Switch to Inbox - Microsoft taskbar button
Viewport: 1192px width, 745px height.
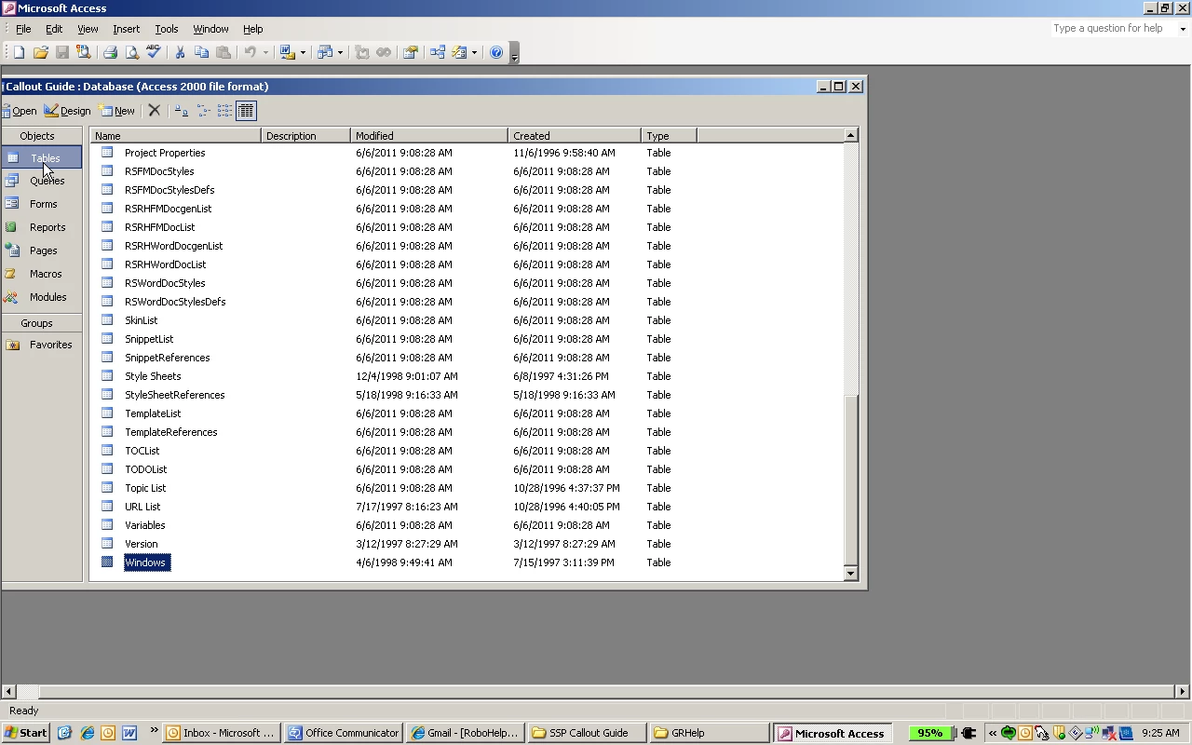pyautogui.click(x=222, y=733)
